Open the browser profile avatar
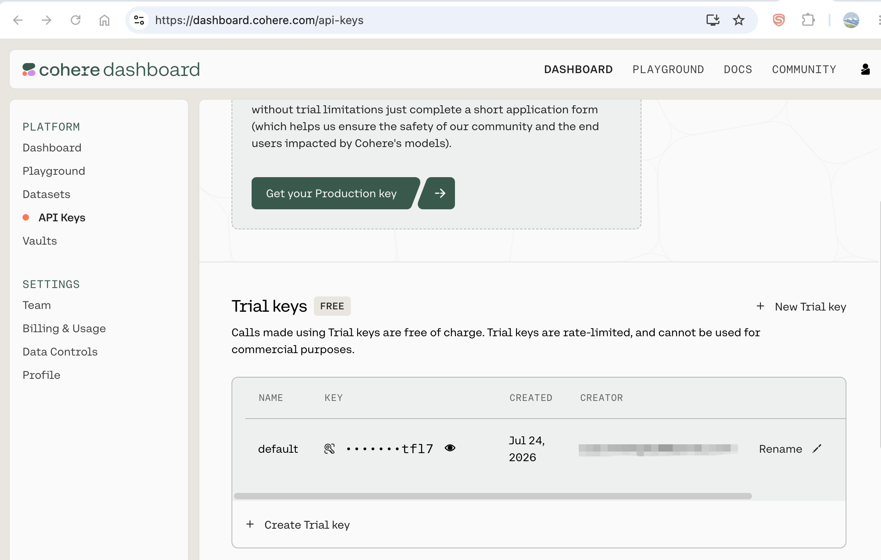Screen dimensions: 881x560 pos(851,20)
